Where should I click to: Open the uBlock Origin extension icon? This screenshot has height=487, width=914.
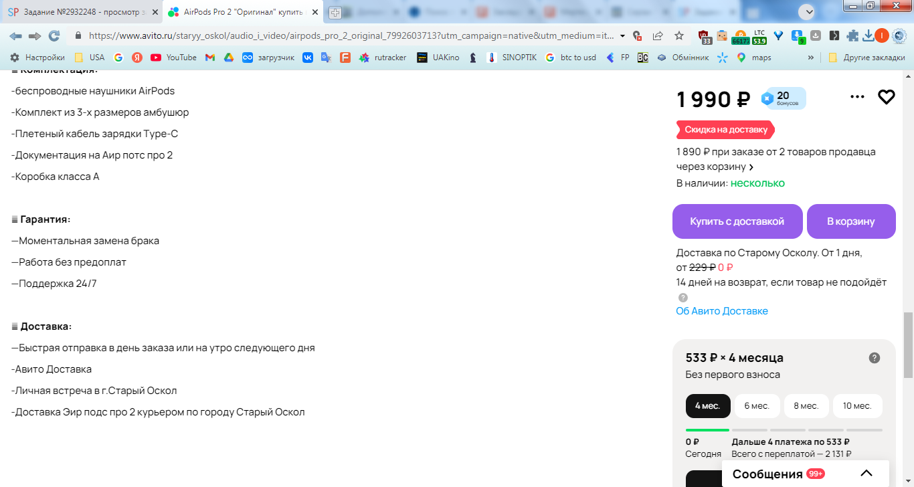pos(705,36)
